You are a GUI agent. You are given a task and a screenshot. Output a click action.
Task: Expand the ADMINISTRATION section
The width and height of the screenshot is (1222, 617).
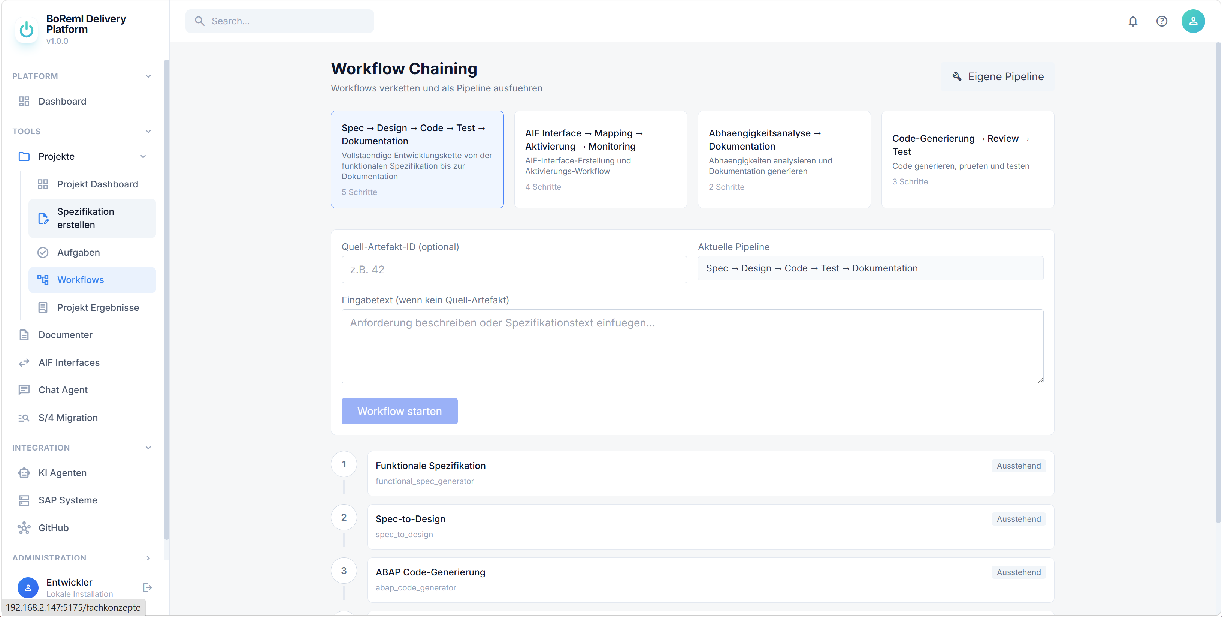[148, 558]
